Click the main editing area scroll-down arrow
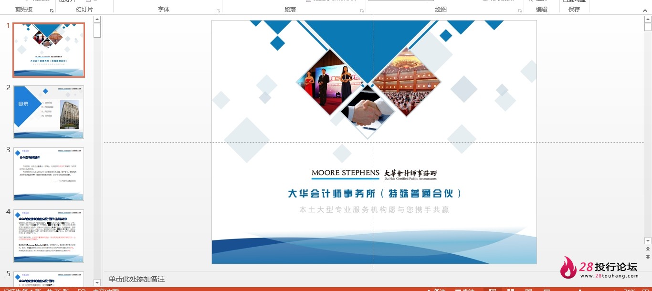Screen dimensions: 652x291 click(648, 241)
